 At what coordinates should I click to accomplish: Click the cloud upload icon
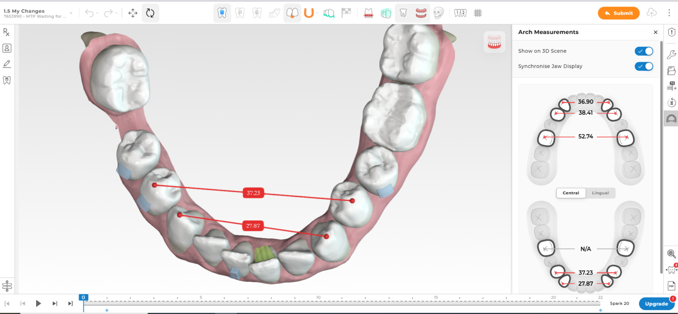pos(652,13)
